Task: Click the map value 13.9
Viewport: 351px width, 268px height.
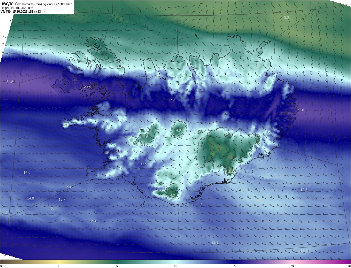Action: tap(144, 164)
